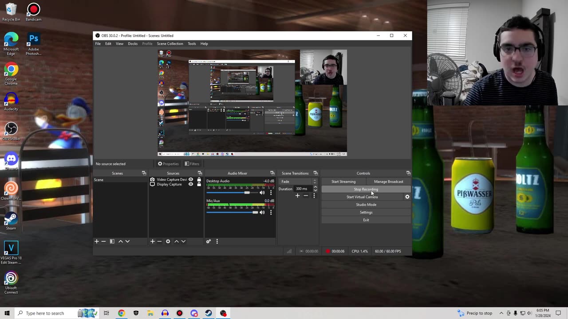Add a scene transition with plus icon
The width and height of the screenshot is (568, 319).
click(297, 196)
